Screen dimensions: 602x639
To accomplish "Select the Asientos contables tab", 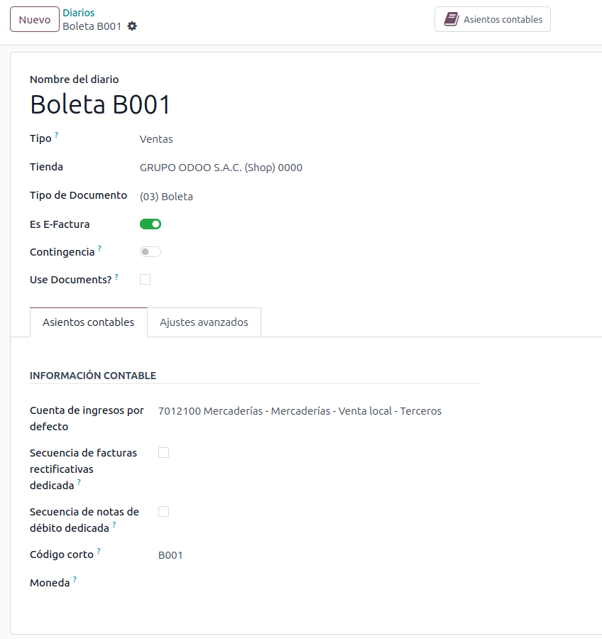I will 88,322.
